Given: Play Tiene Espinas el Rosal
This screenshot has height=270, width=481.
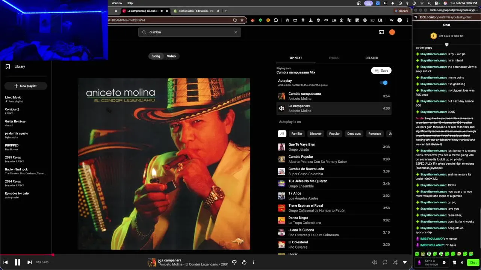Looking at the screenshot, I should (334, 208).
